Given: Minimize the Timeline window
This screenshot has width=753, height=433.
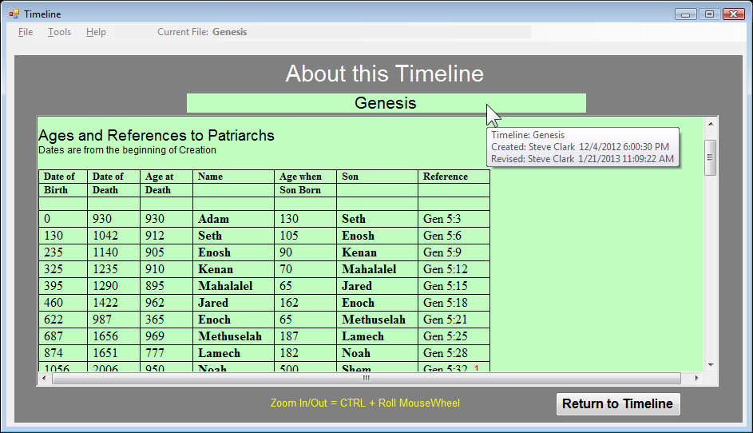Looking at the screenshot, I should point(685,14).
